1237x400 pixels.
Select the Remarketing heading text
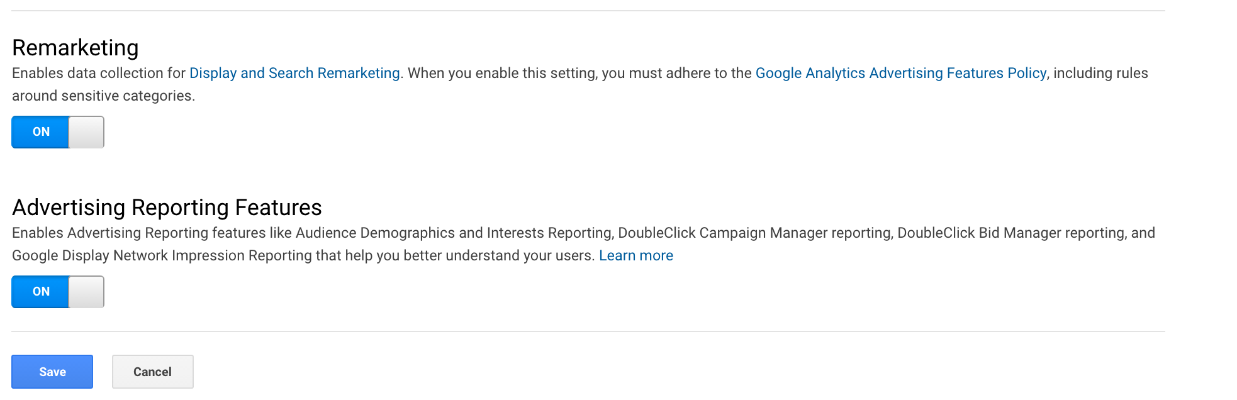coord(76,48)
